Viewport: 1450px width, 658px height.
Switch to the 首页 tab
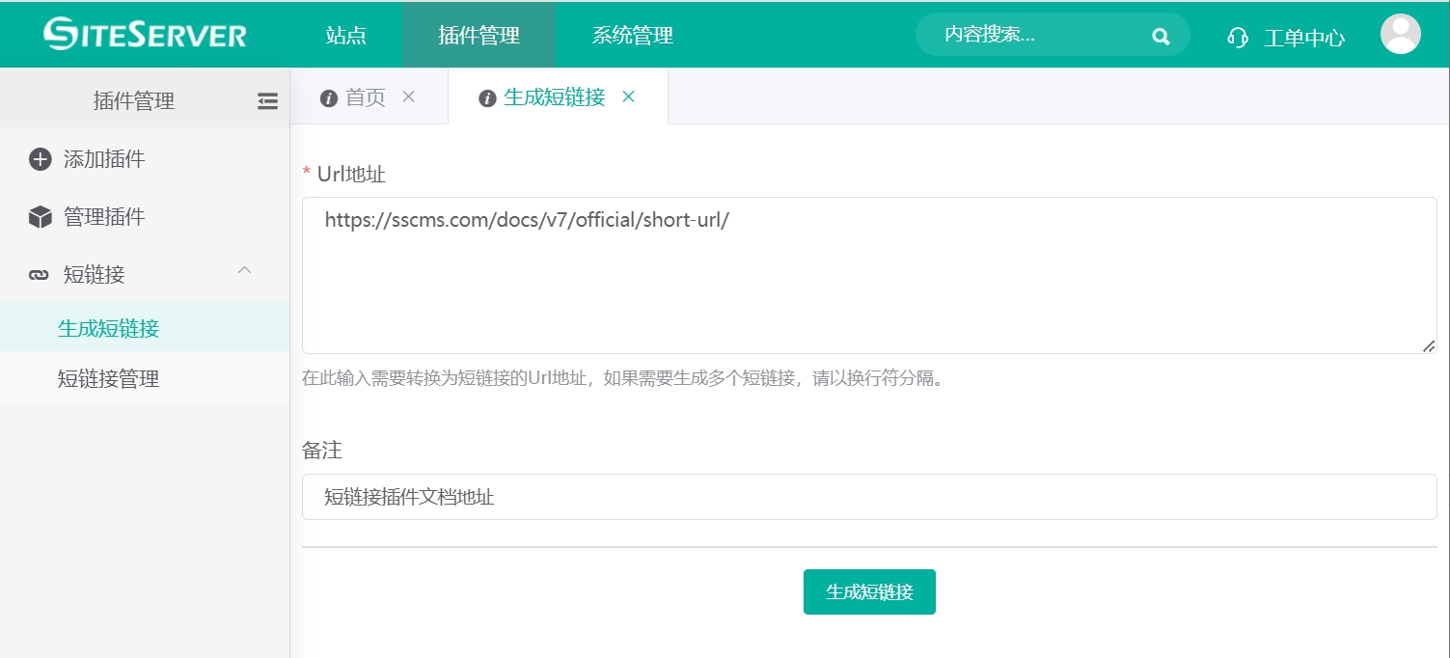(x=365, y=97)
